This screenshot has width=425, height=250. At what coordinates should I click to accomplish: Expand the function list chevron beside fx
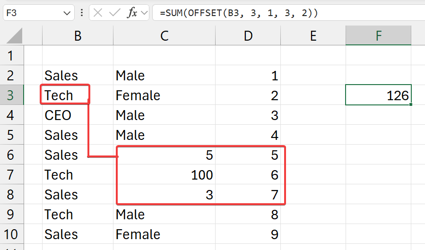(144, 13)
